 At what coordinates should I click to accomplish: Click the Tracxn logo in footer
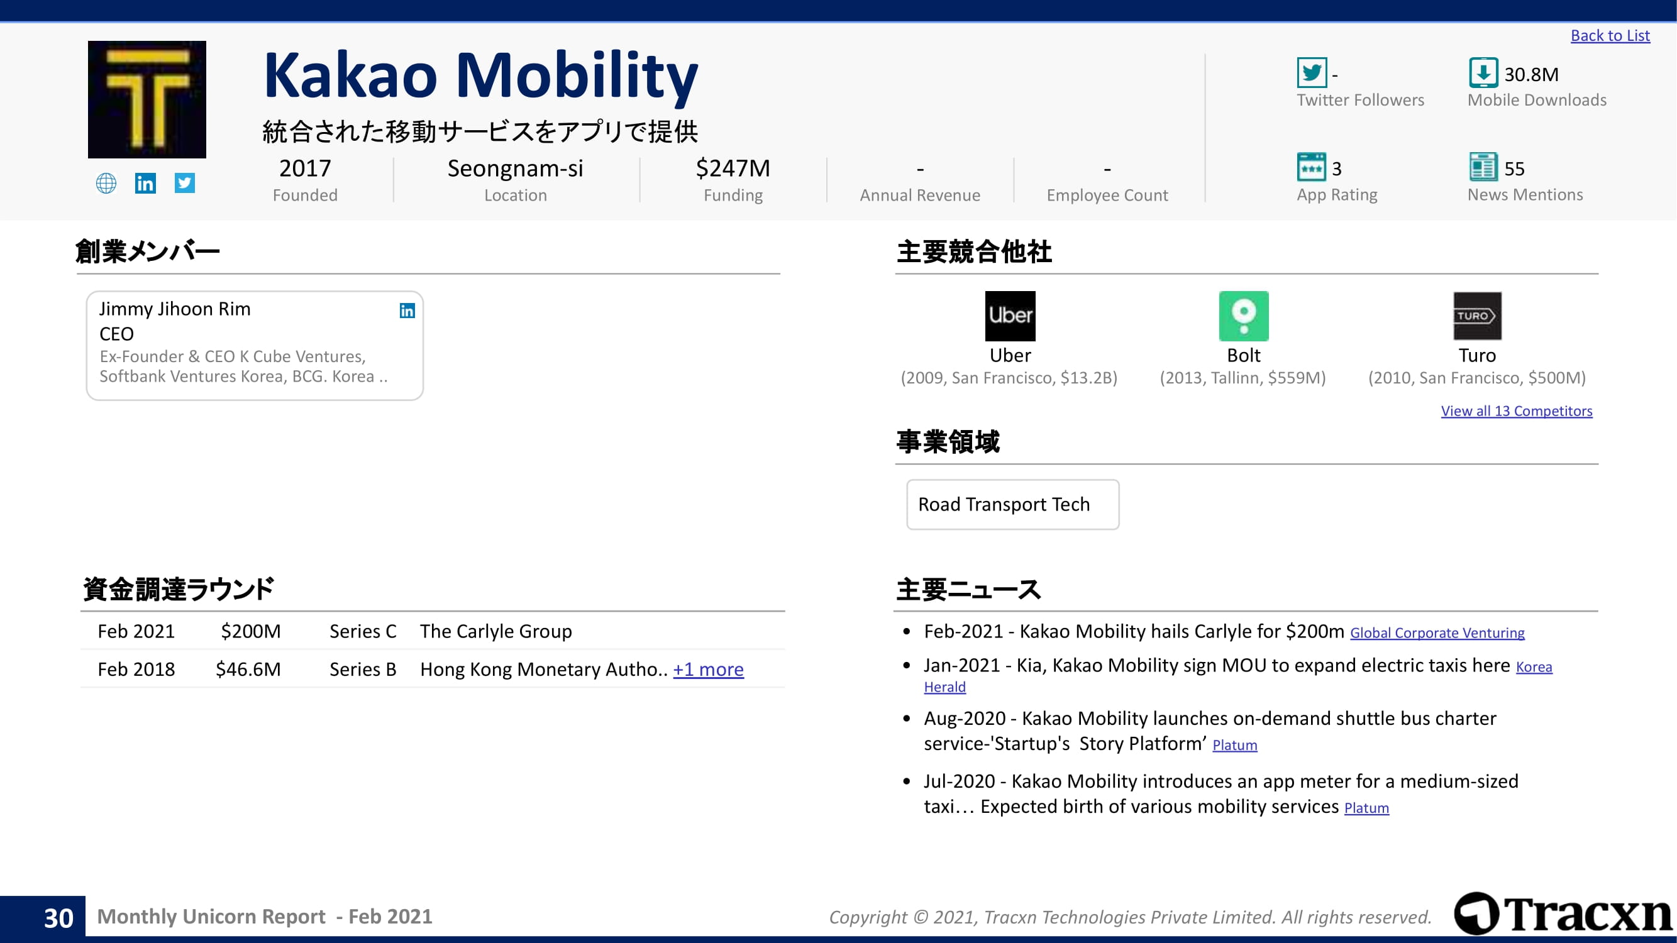coord(1563,913)
